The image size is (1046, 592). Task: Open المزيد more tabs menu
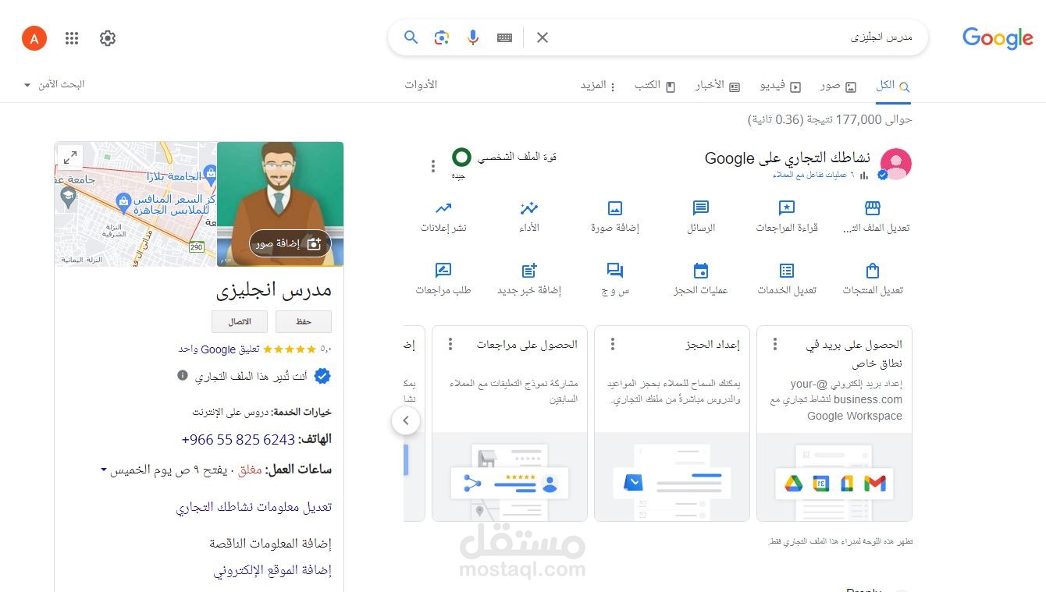coord(598,86)
